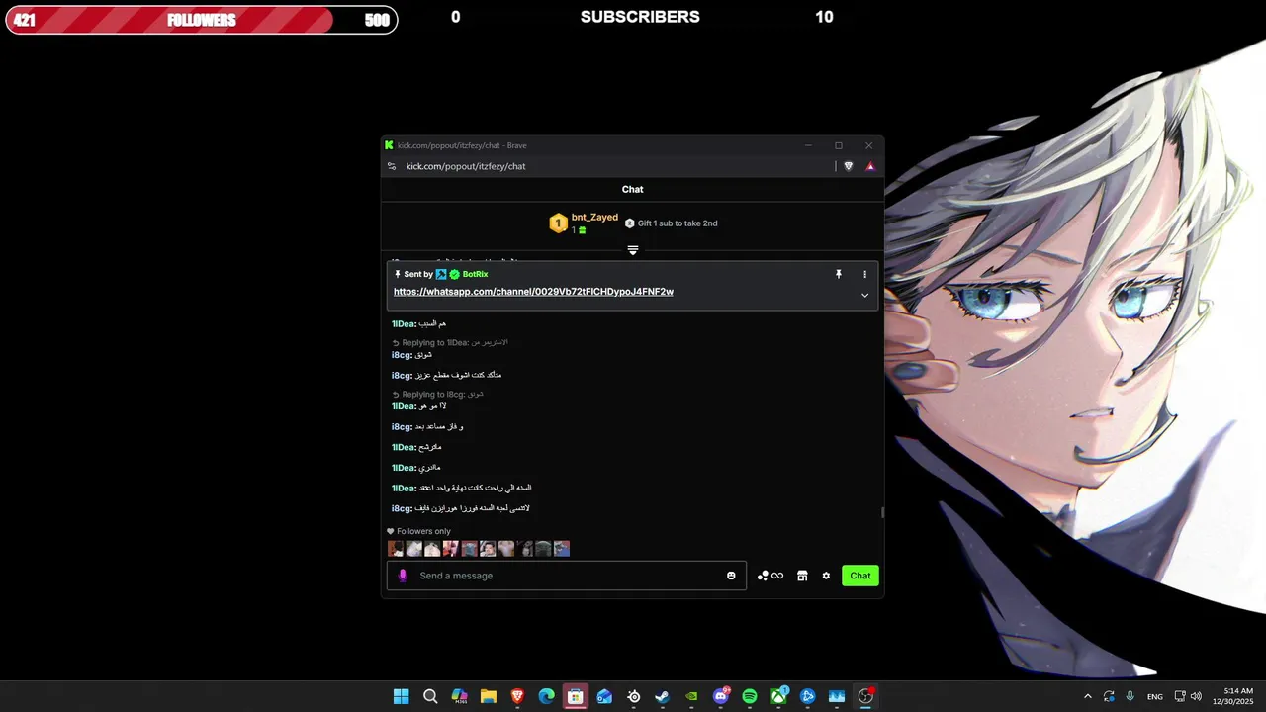Focus the Send a message field
Viewport: 1266px width, 712px height.
pyautogui.click(x=566, y=576)
